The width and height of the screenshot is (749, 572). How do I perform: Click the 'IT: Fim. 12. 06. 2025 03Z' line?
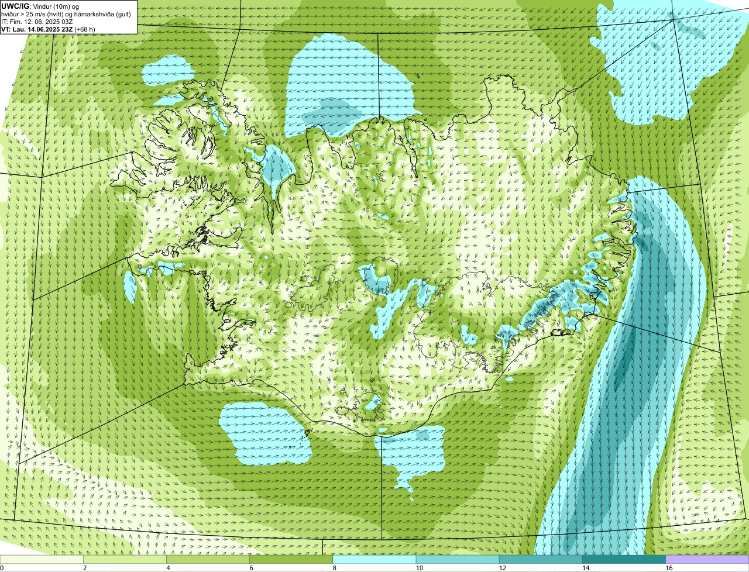(37, 22)
